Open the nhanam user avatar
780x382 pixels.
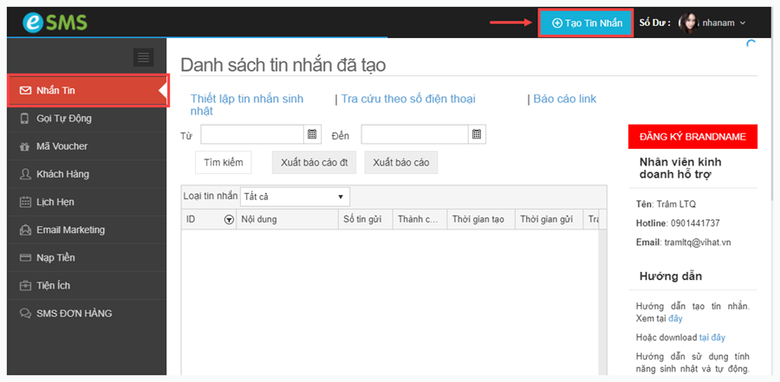pos(689,23)
